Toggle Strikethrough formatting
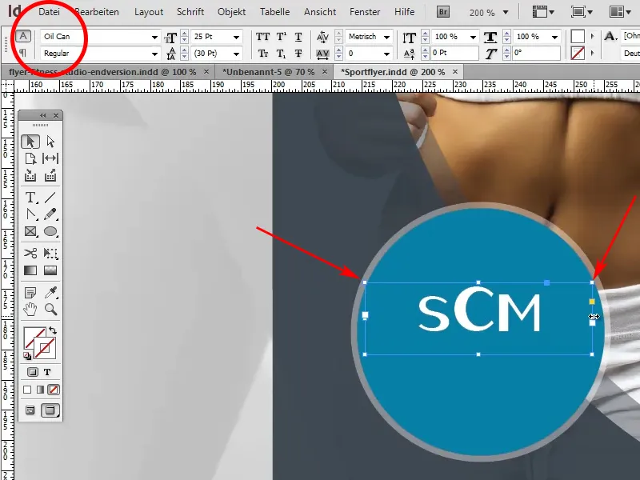This screenshot has height=480, width=640. pos(298,54)
